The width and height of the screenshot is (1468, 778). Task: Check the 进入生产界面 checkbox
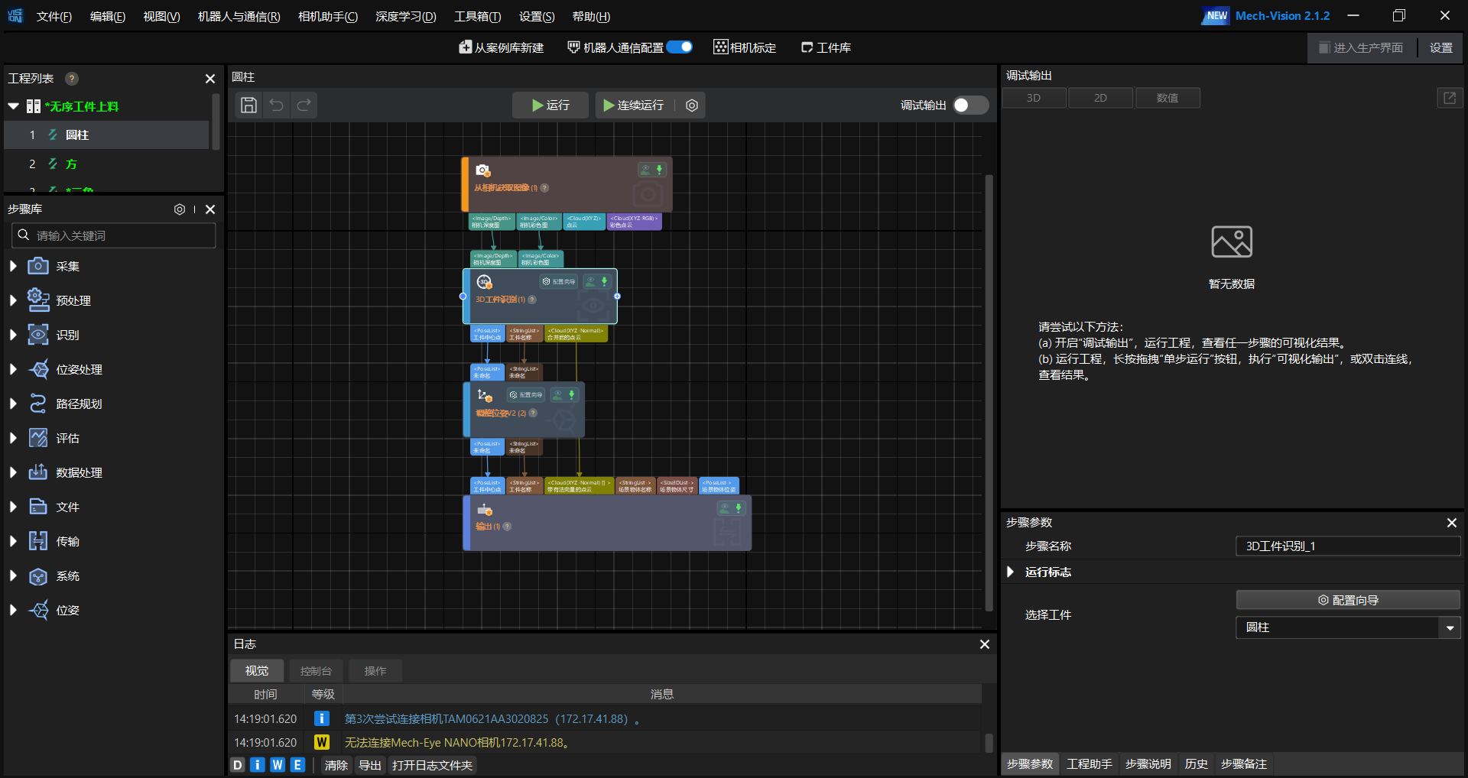tap(1324, 48)
